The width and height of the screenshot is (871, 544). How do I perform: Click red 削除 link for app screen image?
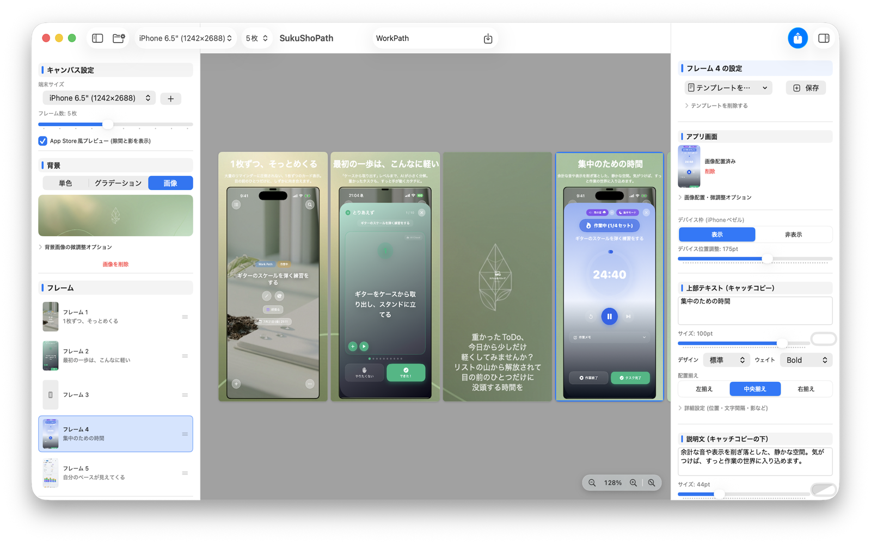coord(710,171)
